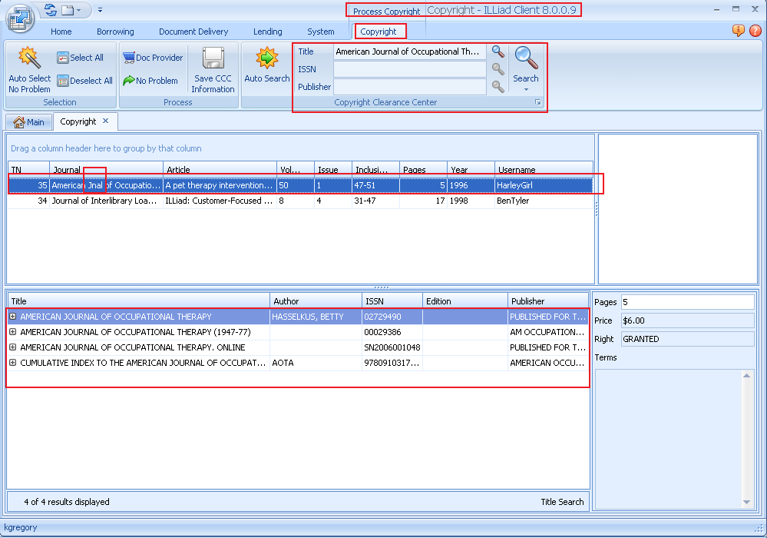The image size is (767, 538).
Task: Open the Borrowing ribbon tab
Action: tap(115, 32)
